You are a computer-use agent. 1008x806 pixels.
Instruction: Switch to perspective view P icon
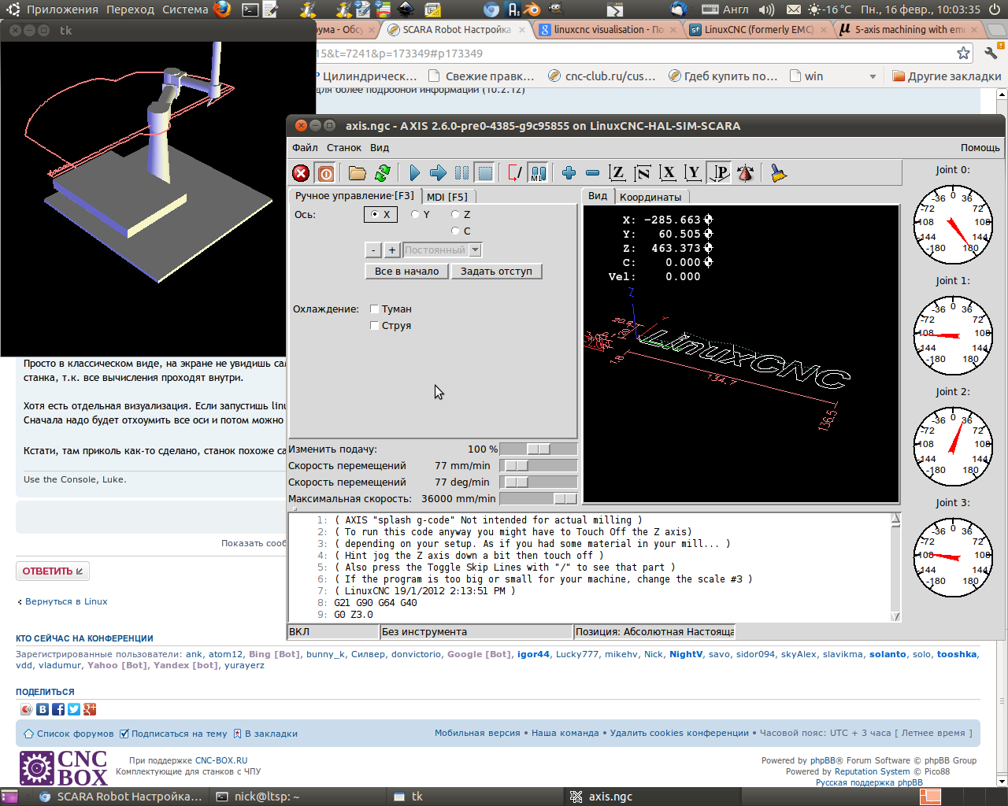(720, 173)
